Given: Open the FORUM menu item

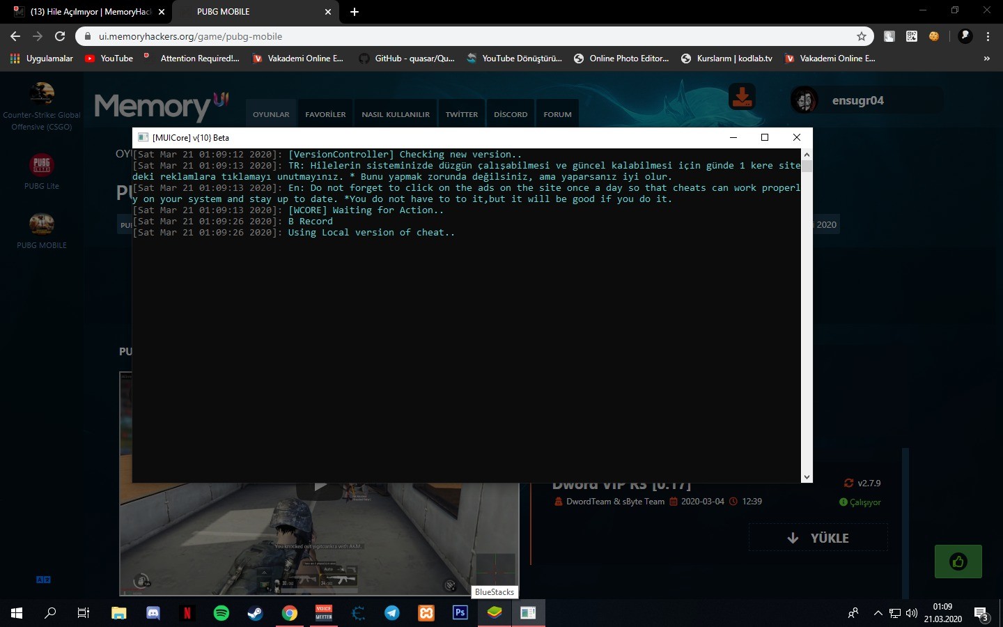Looking at the screenshot, I should point(557,114).
